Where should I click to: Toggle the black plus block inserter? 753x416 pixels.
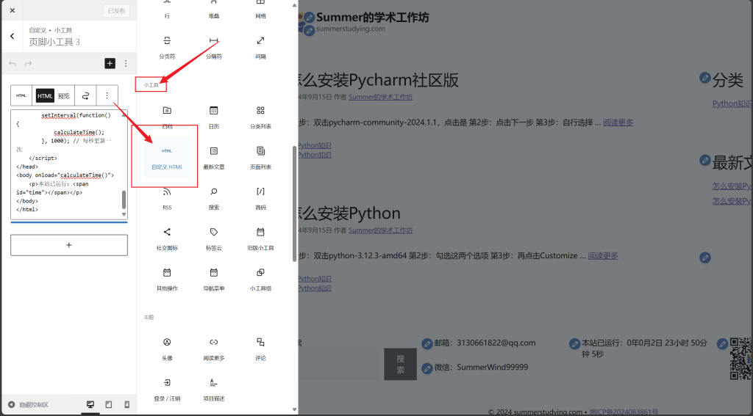(110, 63)
